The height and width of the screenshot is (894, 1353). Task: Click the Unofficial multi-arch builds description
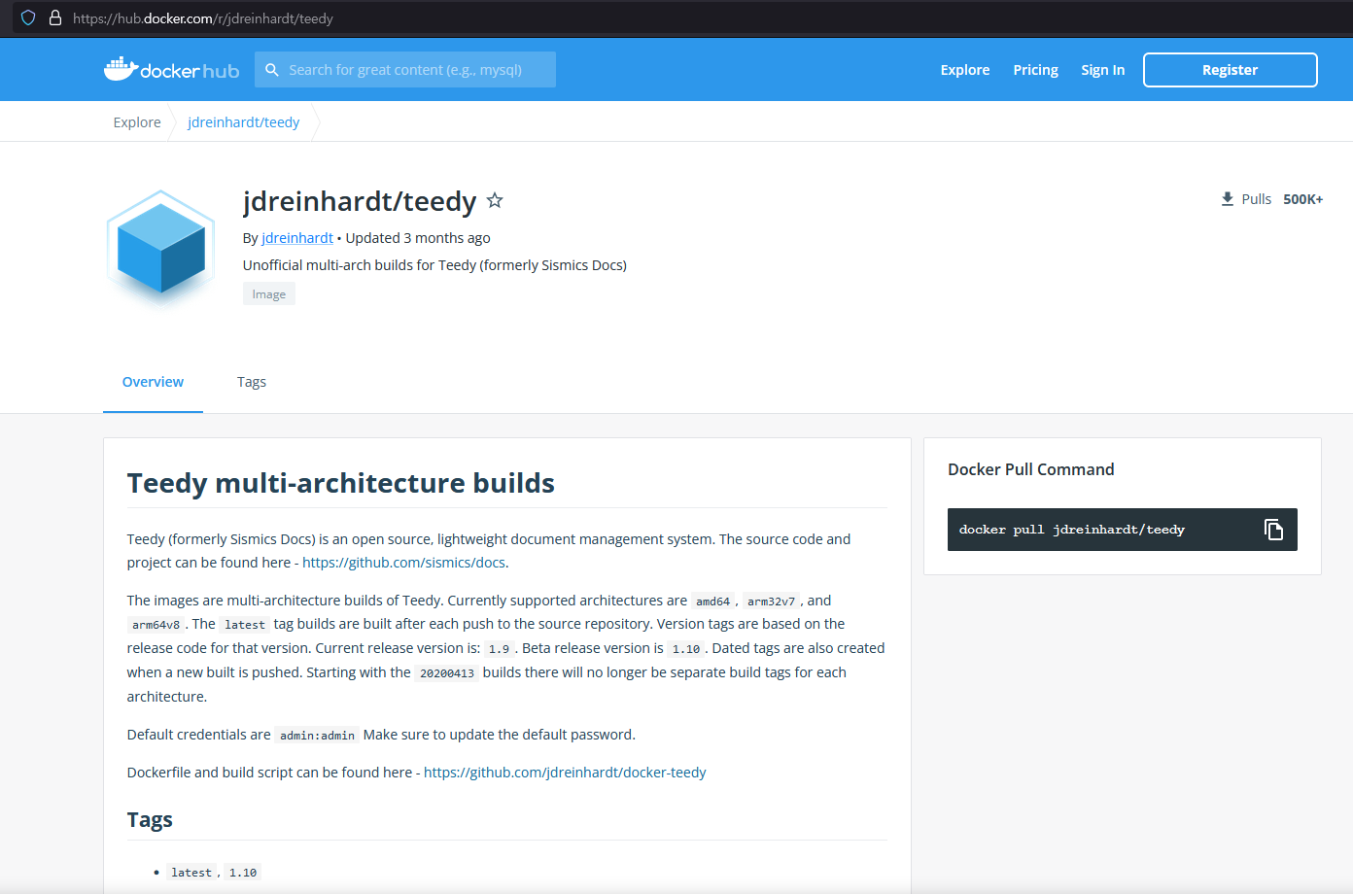click(x=434, y=265)
